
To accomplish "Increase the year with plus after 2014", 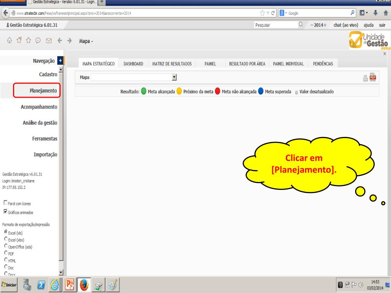I will coord(325,25).
